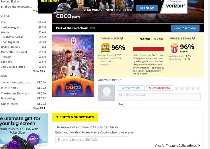The width and height of the screenshot is (210, 149).
Task: Click the Tomatometer help question mark icon
Action: tap(122, 38)
